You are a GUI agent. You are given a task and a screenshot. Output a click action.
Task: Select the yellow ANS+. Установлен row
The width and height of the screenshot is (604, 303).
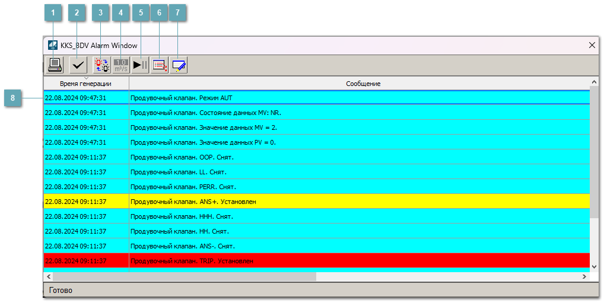(317, 202)
